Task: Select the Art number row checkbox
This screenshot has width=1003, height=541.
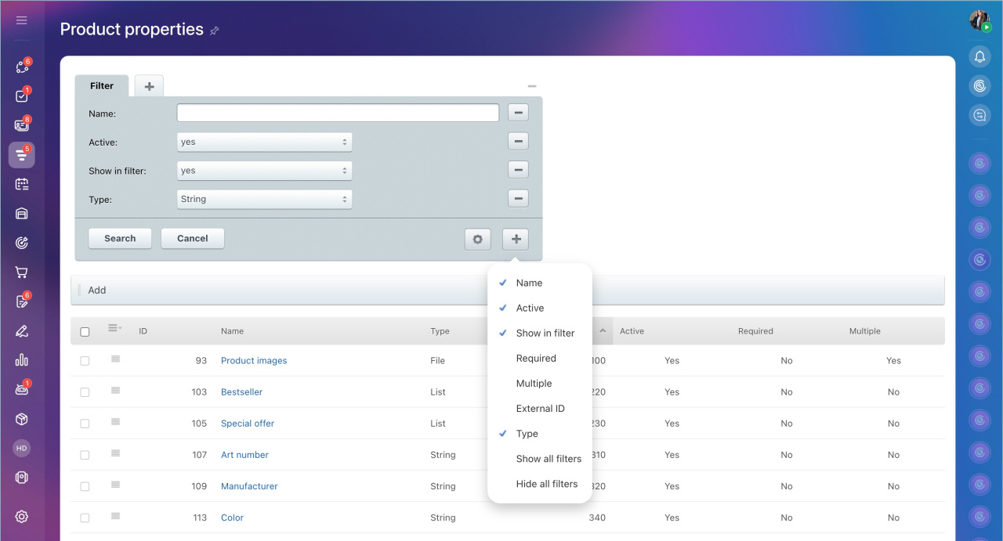Action: pyautogui.click(x=85, y=455)
